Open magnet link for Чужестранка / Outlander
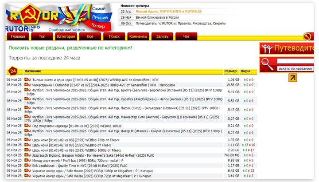The image size is (319, 182). (30, 85)
